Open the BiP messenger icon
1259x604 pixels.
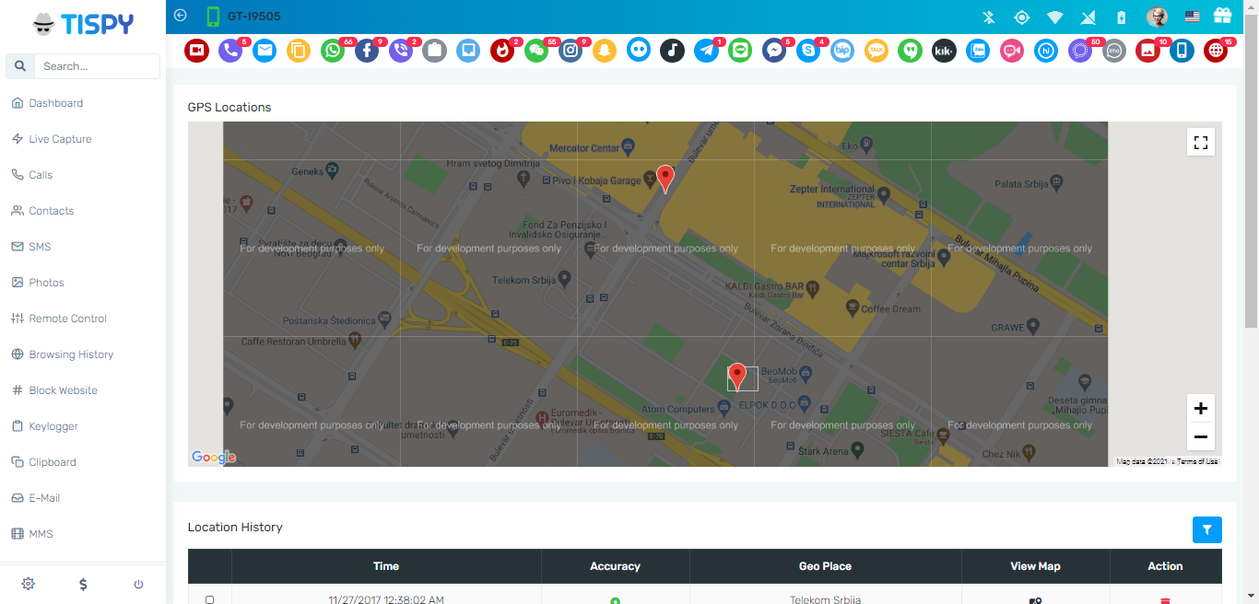pos(842,51)
